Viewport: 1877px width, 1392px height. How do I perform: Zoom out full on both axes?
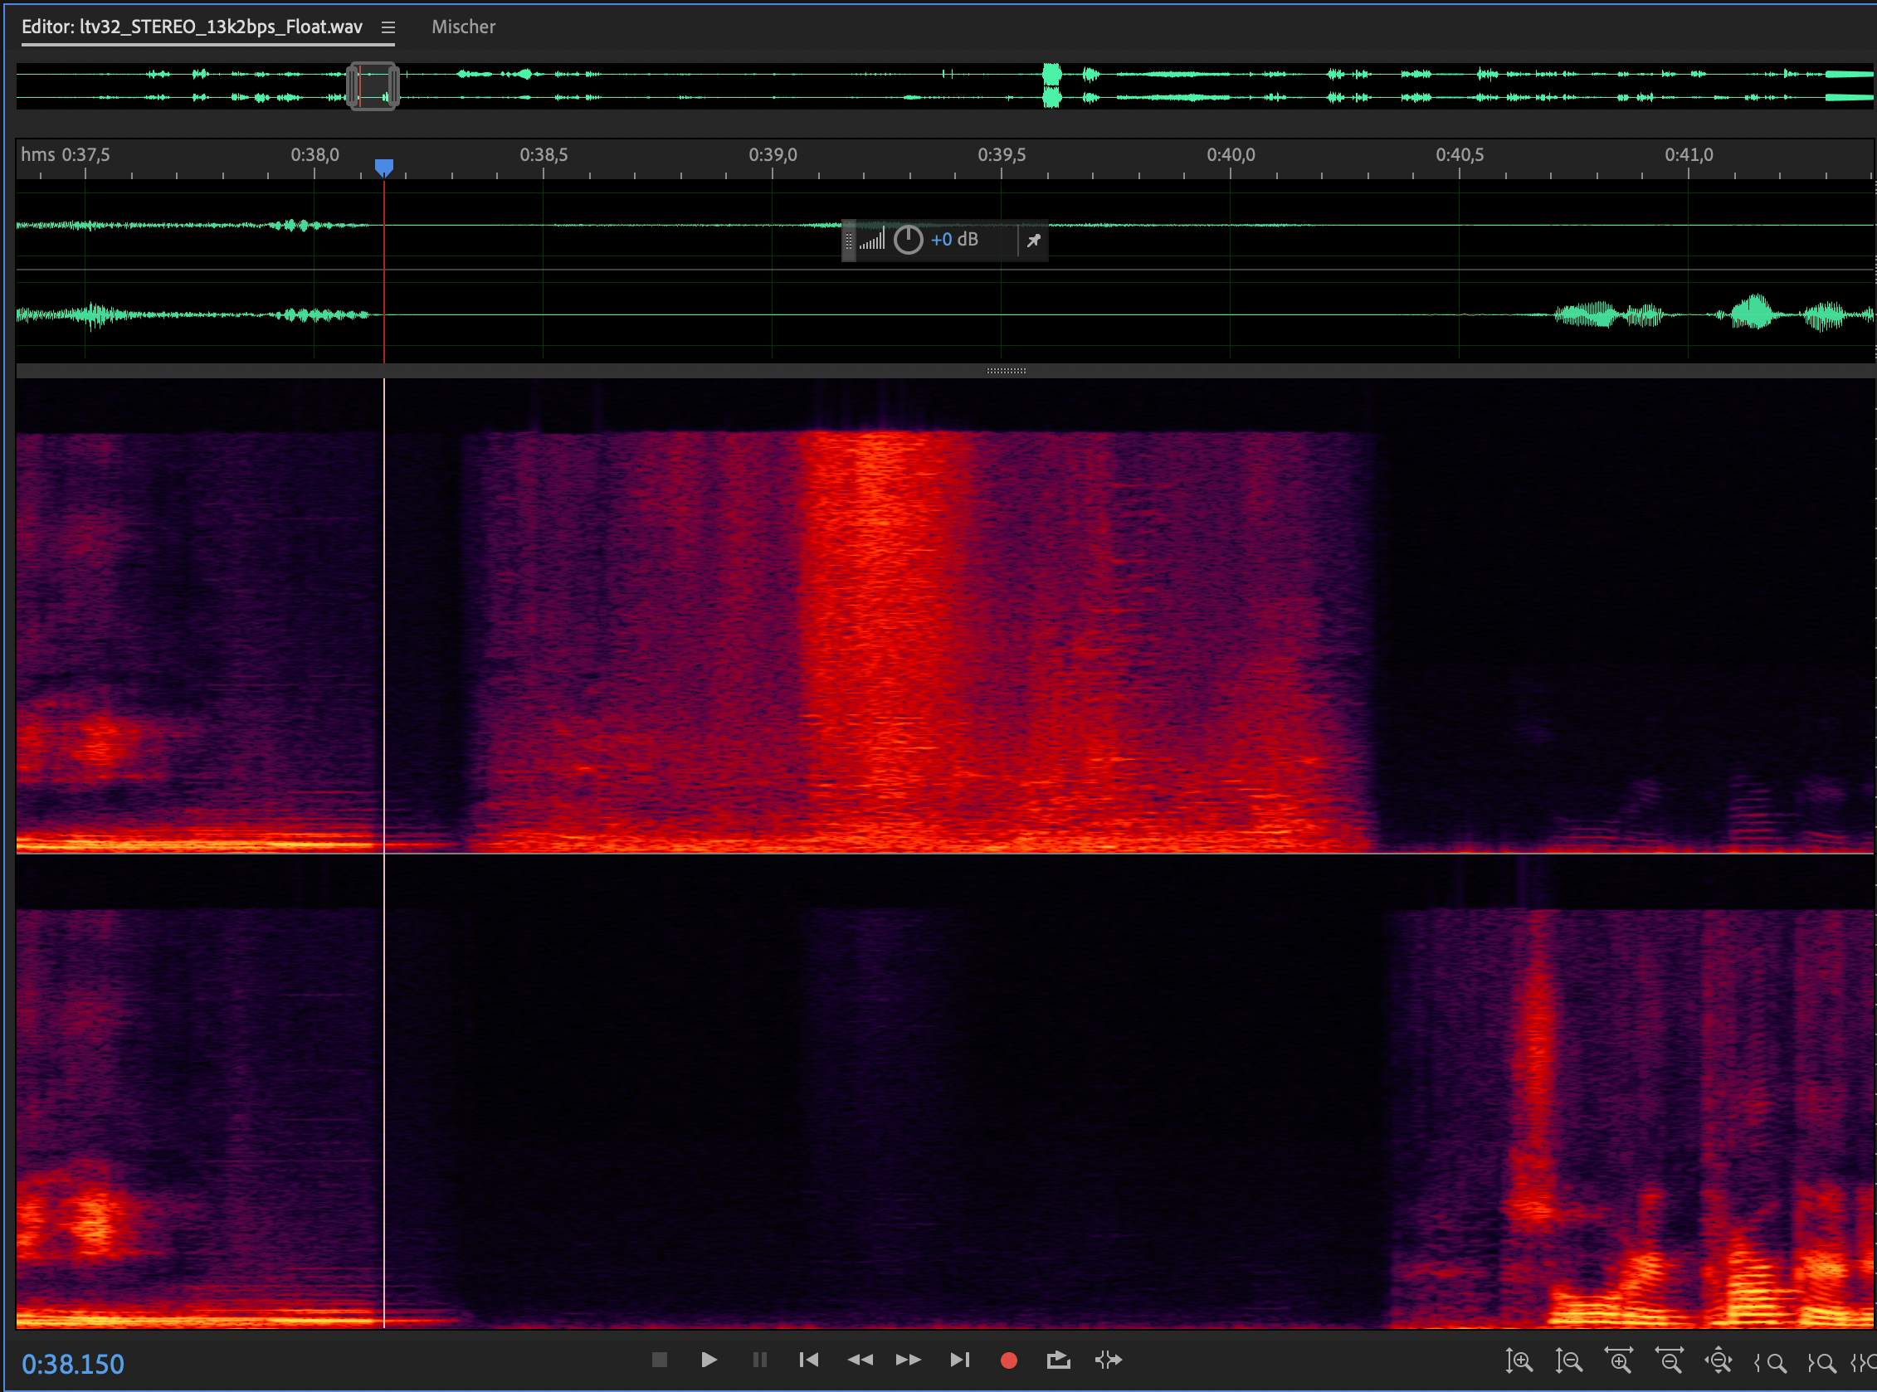(x=1719, y=1360)
